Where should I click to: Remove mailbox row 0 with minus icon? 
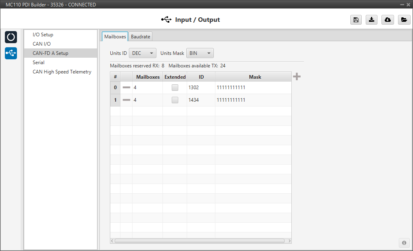126,88
